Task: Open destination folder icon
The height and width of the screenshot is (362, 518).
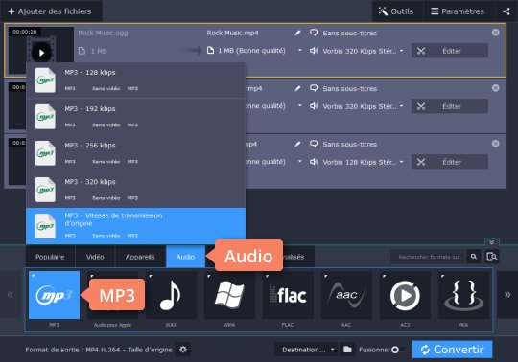Action: point(347,350)
